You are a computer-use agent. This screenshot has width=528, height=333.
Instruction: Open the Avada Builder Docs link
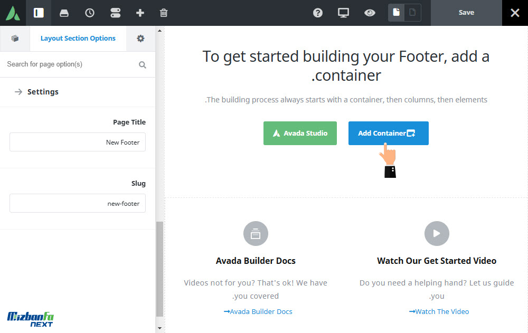258,311
